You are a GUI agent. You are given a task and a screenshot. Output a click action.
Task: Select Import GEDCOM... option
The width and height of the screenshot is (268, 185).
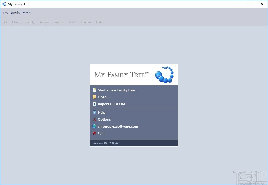pyautogui.click(x=113, y=104)
